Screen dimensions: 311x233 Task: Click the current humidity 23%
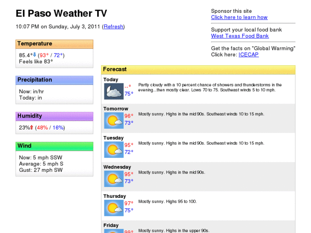click(x=24, y=127)
